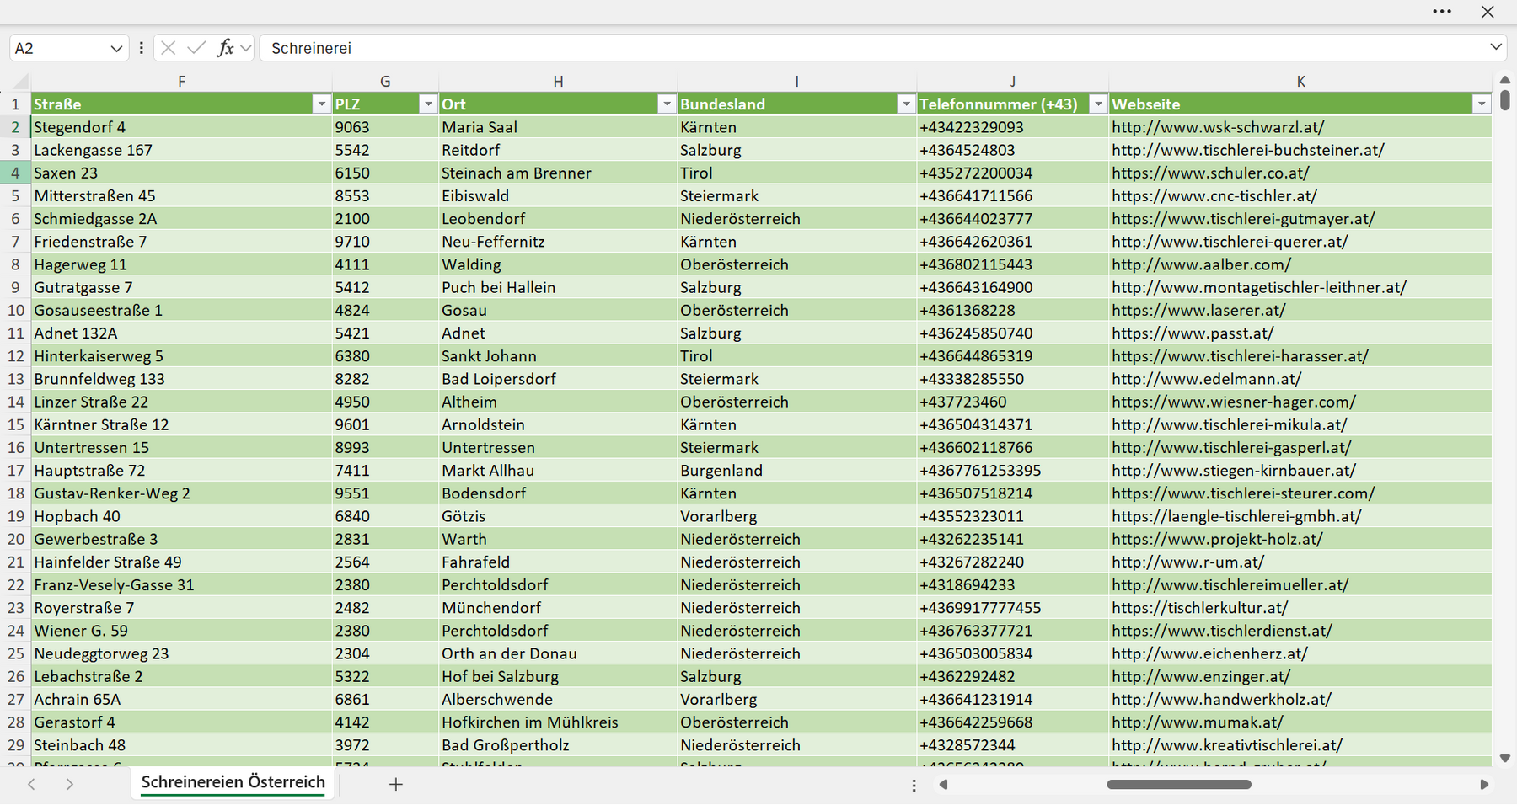Click sheet tab bar options dots
Viewport: 1517px width, 805px height.
[914, 785]
